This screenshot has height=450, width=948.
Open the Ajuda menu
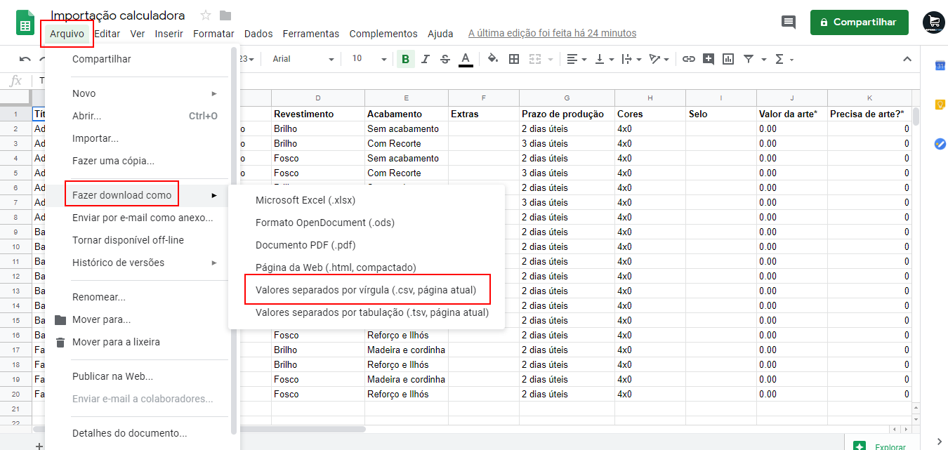click(440, 34)
